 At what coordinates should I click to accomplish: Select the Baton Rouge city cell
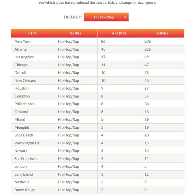pyautogui.click(x=32, y=190)
